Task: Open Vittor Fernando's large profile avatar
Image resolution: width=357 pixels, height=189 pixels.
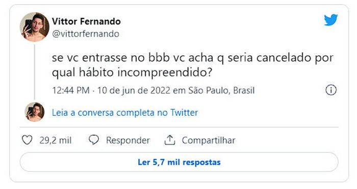Action: 35,27
